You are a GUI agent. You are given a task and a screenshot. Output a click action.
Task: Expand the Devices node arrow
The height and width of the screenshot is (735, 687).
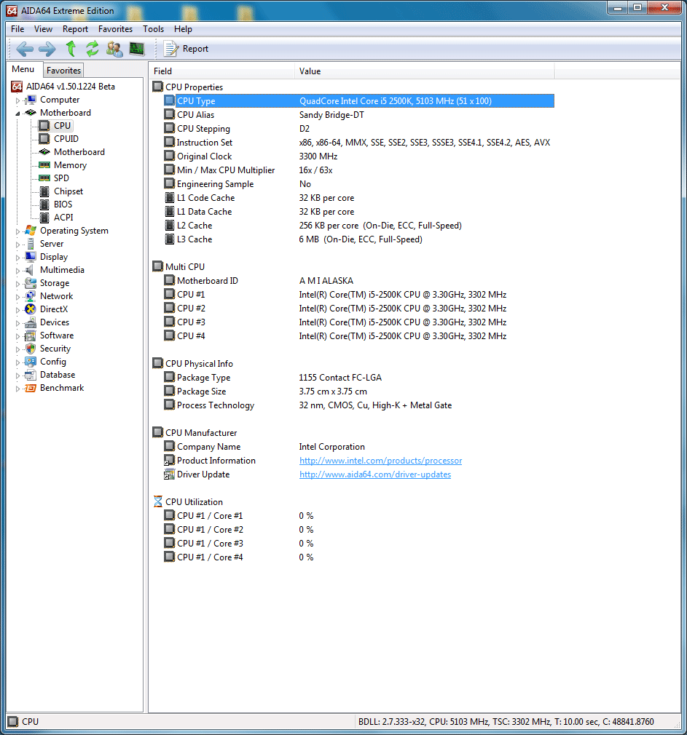pos(17,323)
